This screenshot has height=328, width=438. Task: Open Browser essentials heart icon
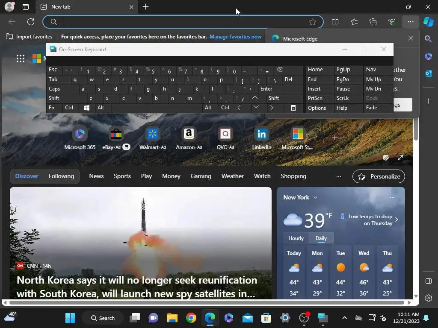click(392, 22)
